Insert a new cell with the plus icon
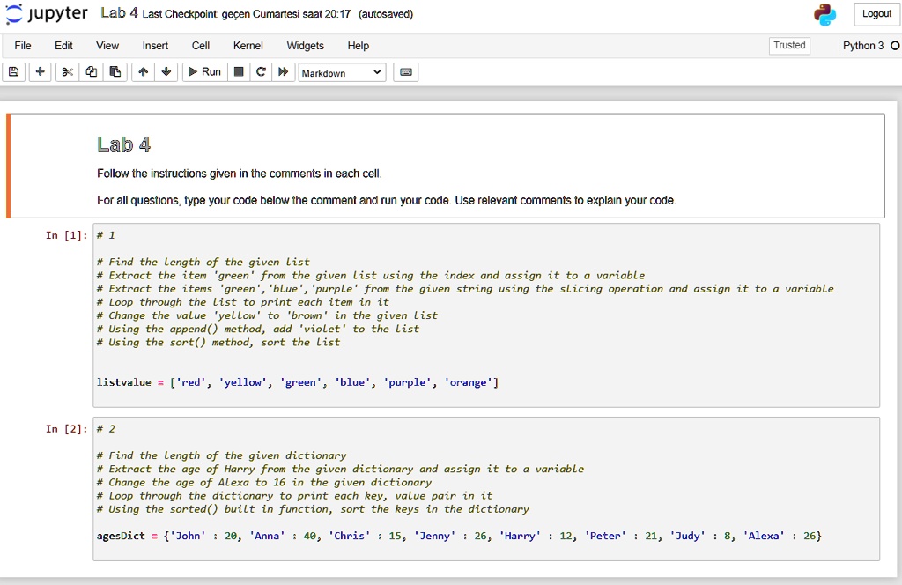This screenshot has height=585, width=902. pos(40,71)
